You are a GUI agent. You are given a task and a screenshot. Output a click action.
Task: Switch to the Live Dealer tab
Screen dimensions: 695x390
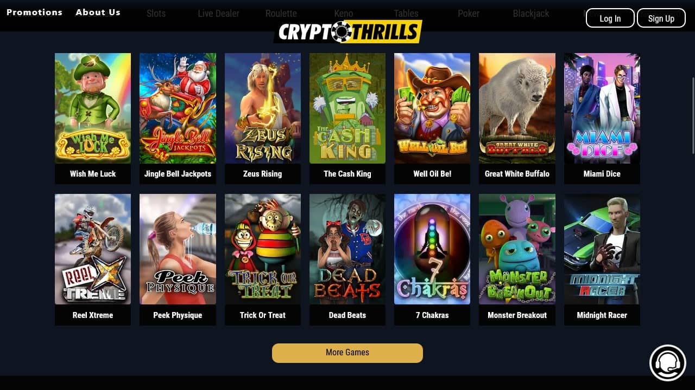pyautogui.click(x=218, y=14)
